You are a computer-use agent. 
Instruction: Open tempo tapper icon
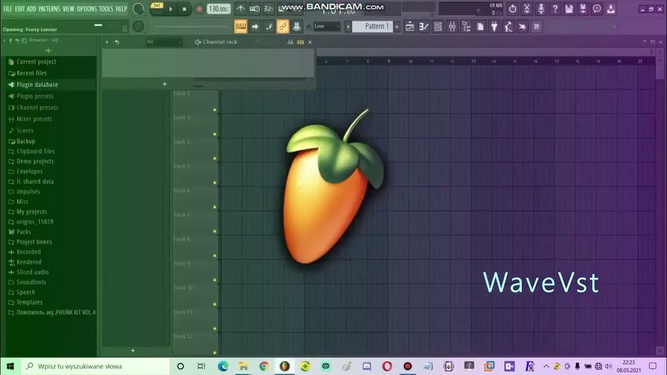tap(508, 26)
